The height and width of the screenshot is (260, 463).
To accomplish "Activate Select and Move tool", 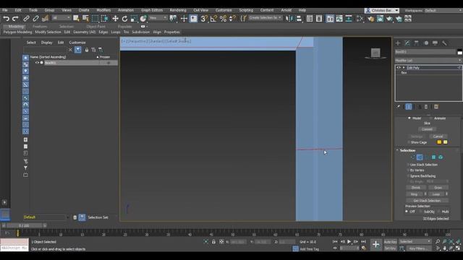I will (x=115, y=19).
